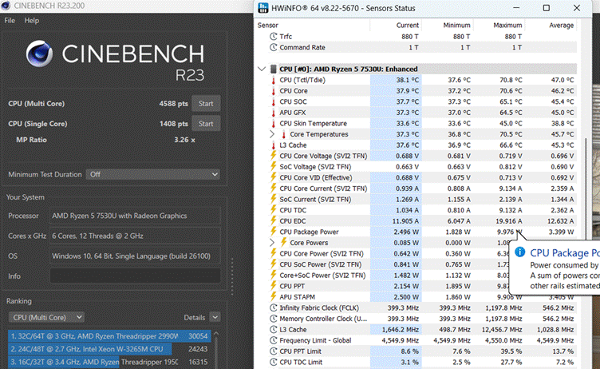This screenshot has height=369, width=600.
Task: Click the MP Ratio 3.26 x value
Action: point(184,140)
